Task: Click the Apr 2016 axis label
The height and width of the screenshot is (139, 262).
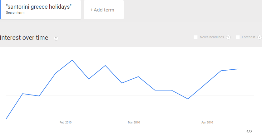Action: (207, 123)
